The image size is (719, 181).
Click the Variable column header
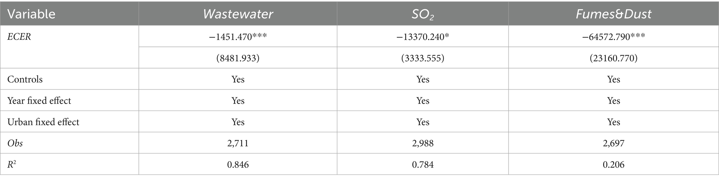[x=31, y=14]
